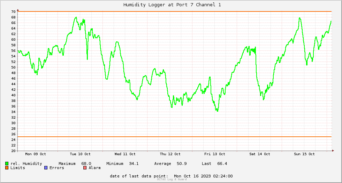Click the green rel. Humidity legend swatch

[x=7, y=164]
